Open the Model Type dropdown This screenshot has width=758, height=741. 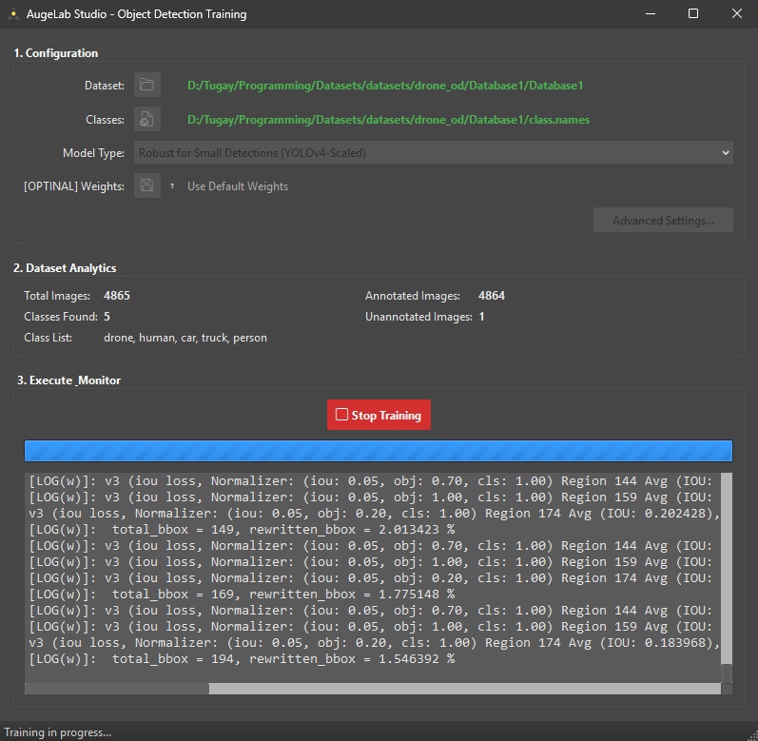(433, 153)
